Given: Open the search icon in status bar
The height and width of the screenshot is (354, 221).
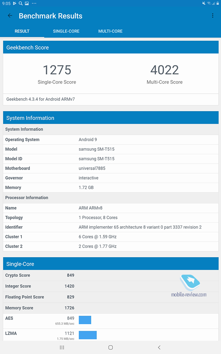Looking at the screenshot, I should pos(20,4).
